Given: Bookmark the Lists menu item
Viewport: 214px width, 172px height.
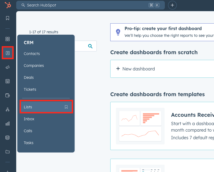Looking at the screenshot, I should click(66, 107).
